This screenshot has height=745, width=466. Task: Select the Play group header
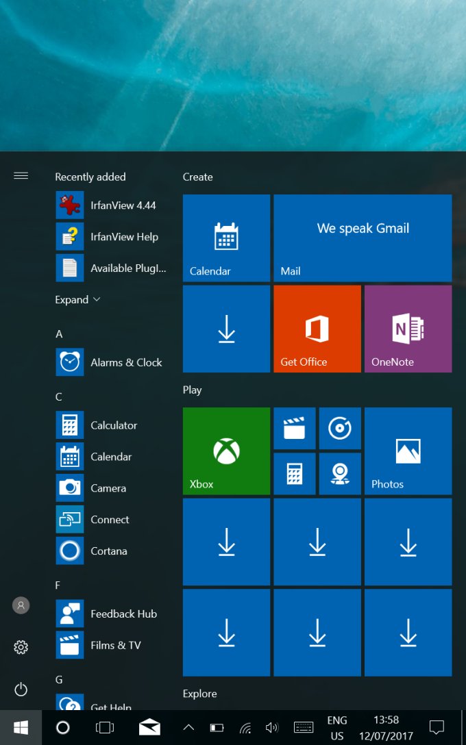click(x=192, y=390)
